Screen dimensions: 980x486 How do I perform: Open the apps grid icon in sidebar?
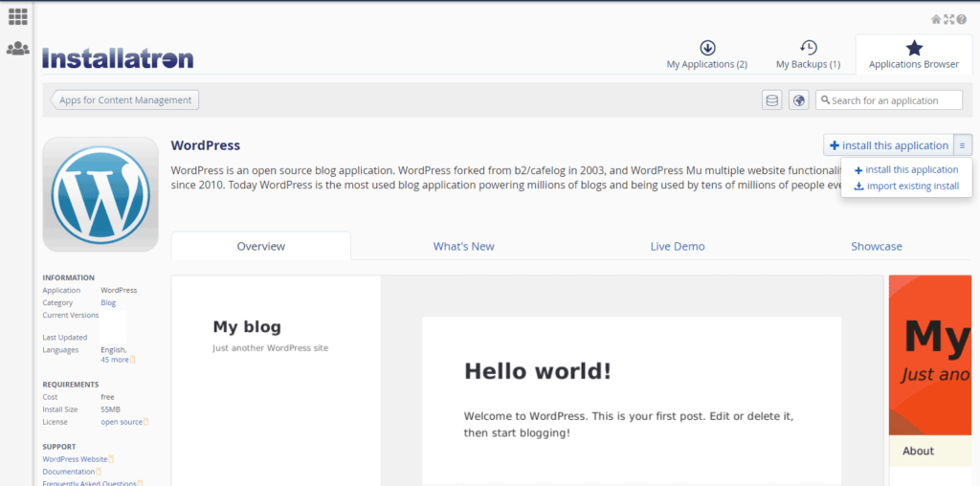[x=17, y=16]
